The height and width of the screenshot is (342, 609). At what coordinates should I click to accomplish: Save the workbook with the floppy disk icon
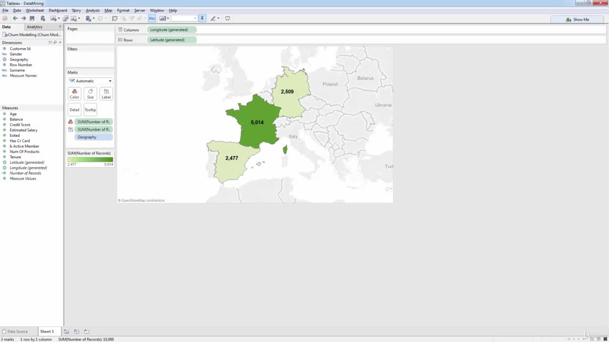tap(32, 19)
